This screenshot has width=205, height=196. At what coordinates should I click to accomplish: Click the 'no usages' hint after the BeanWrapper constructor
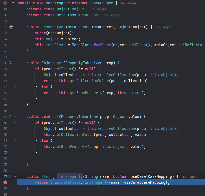pos(163,27)
